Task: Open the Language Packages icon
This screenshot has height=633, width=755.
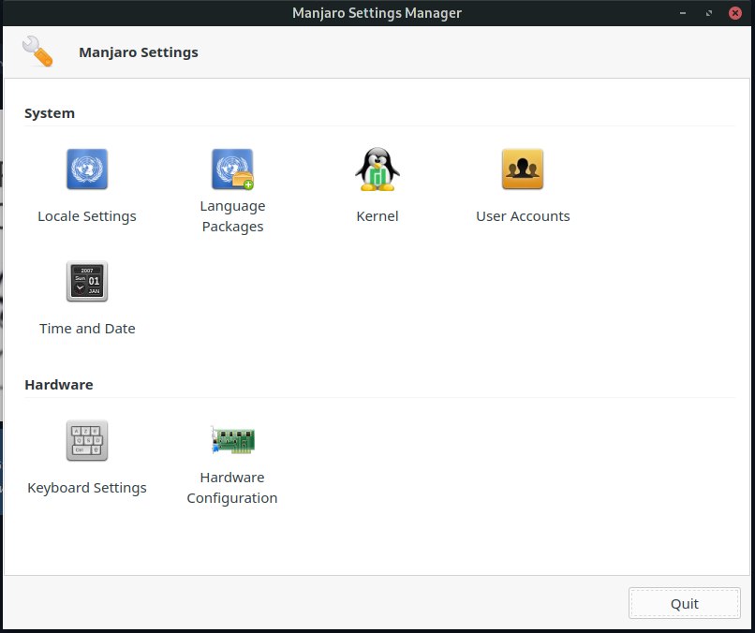Action: pos(232,169)
